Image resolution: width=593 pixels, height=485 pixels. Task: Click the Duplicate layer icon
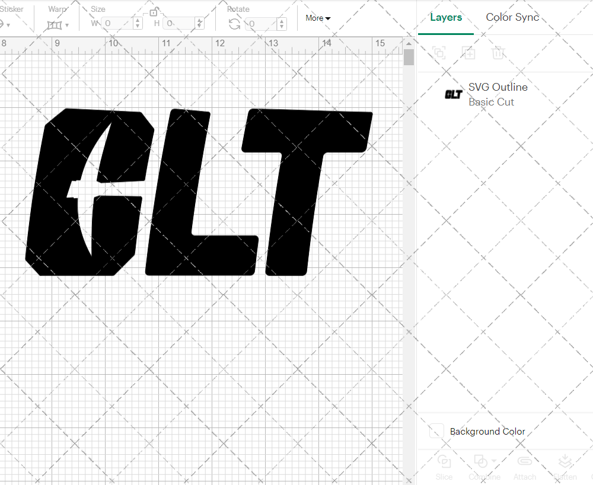point(468,53)
